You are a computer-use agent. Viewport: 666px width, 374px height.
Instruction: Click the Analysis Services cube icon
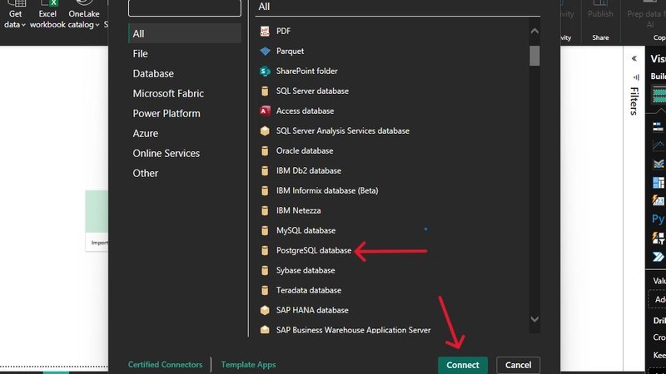point(265,130)
